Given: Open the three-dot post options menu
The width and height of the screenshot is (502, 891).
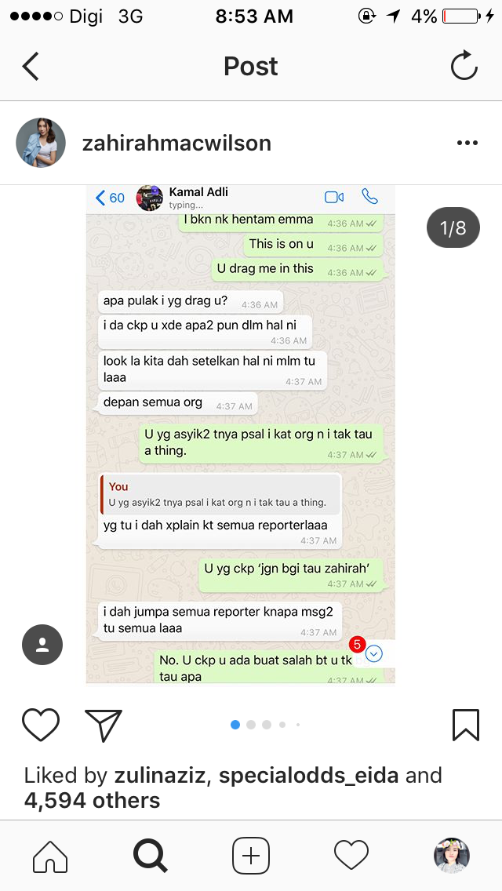Looking at the screenshot, I should [467, 143].
